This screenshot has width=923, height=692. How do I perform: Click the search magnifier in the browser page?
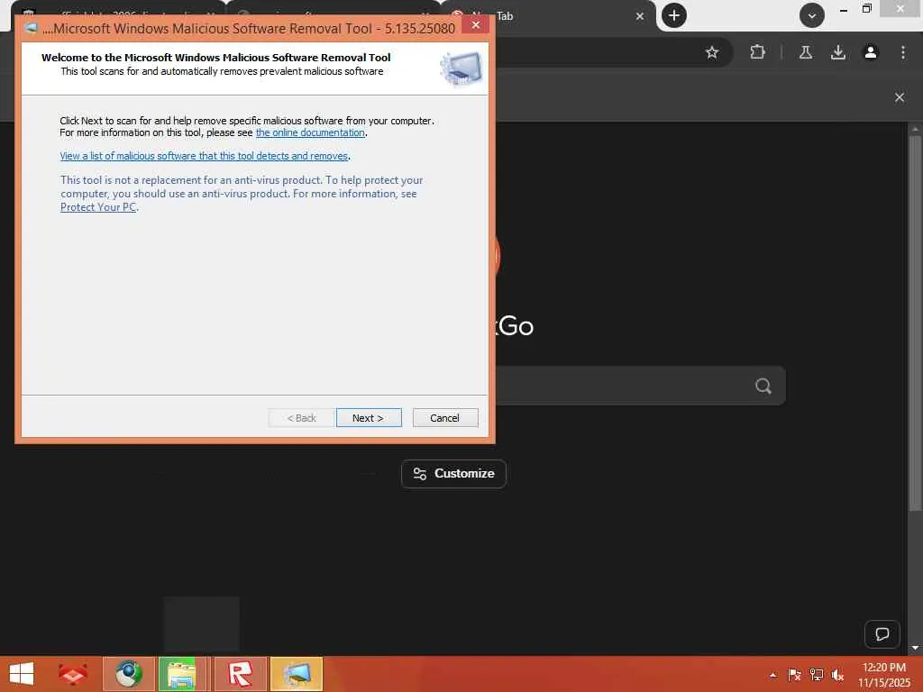click(x=763, y=386)
